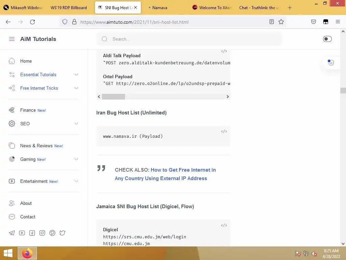The height and width of the screenshot is (260, 346).
Task: Go to Home in sidebar
Action: [26, 61]
